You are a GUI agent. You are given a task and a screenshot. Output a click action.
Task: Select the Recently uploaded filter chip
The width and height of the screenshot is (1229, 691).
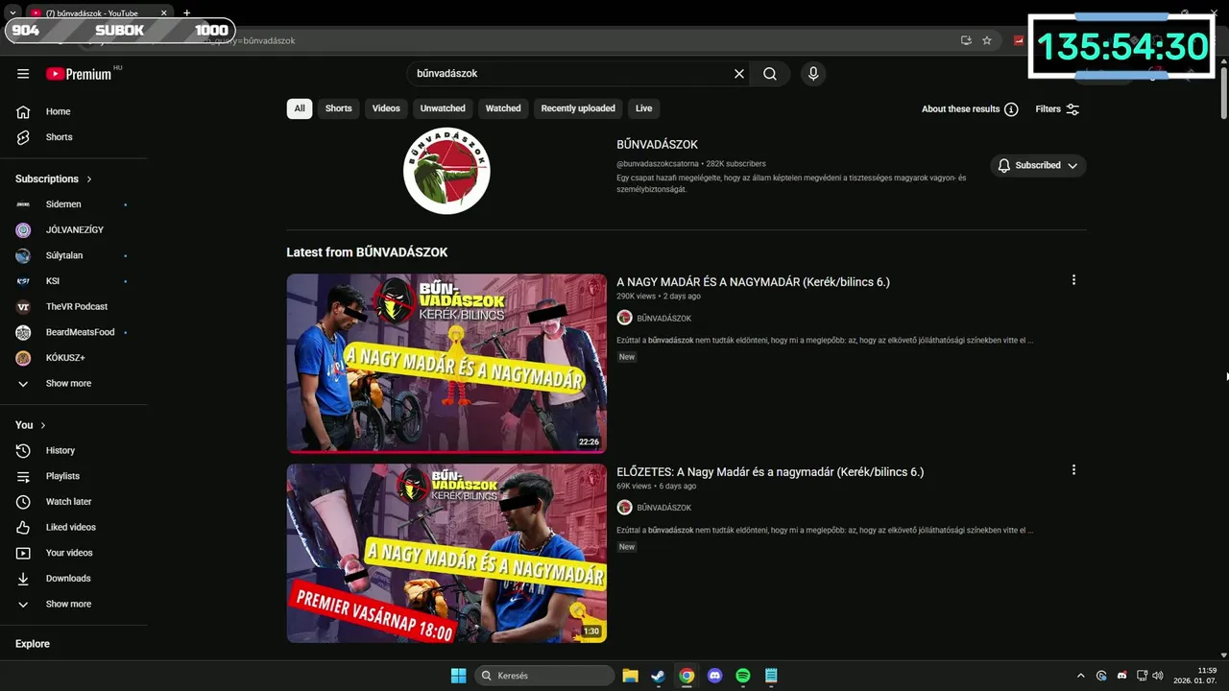coord(578,108)
